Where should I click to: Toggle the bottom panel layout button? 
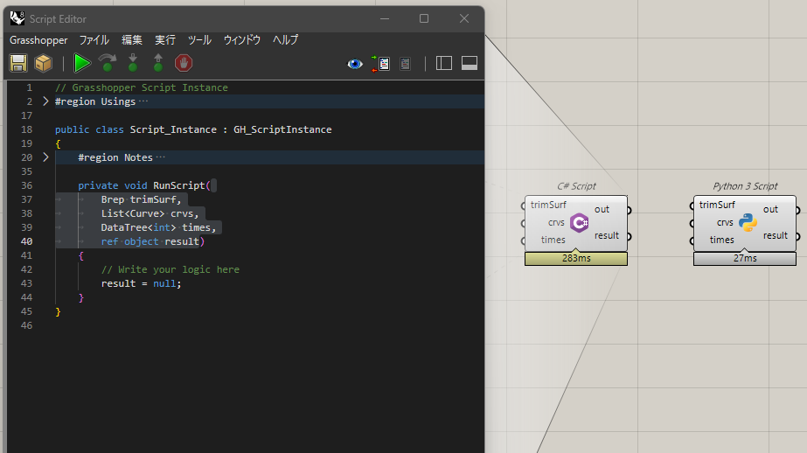click(x=469, y=63)
